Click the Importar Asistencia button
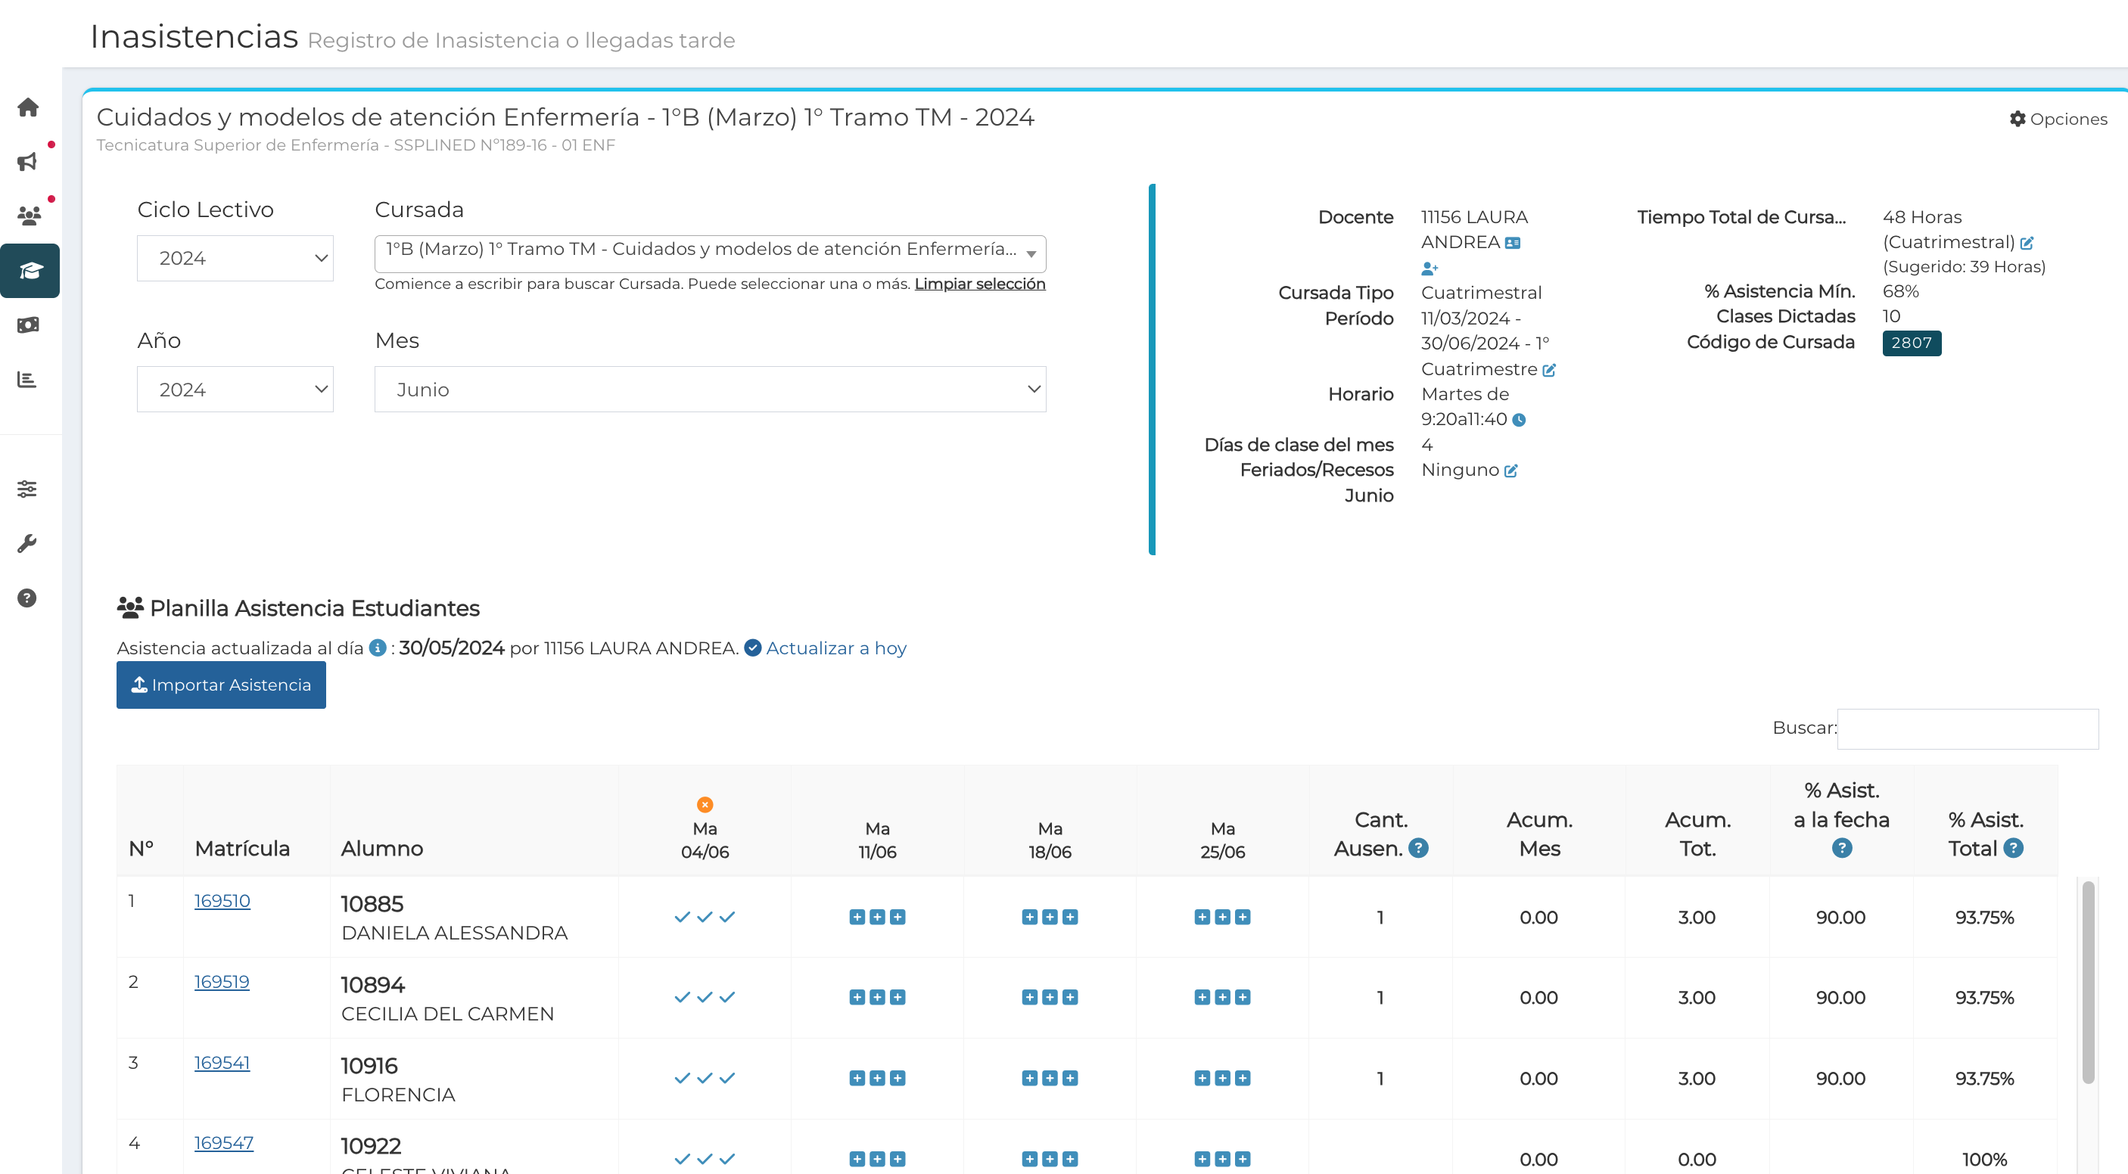Viewport: 2128px width, 1174px height. tap(220, 685)
